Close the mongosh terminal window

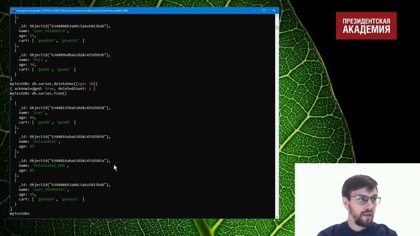click(x=274, y=10)
